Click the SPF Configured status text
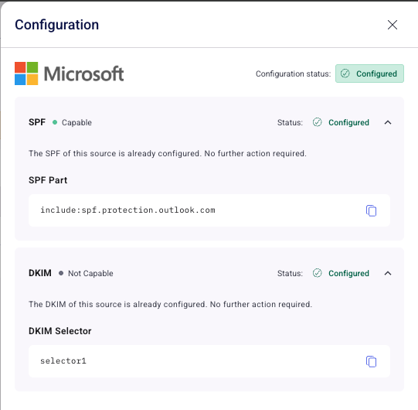Screen dimensions: 418x410 [x=348, y=122]
